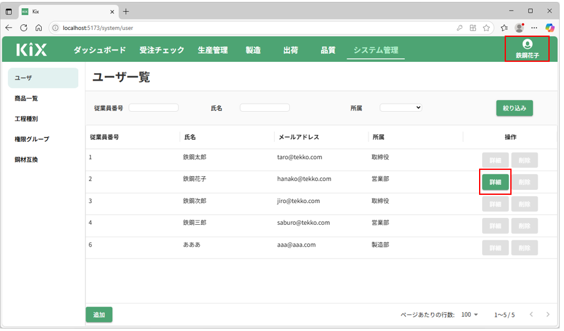Focus the 氏名 filter input
This screenshot has width=564, height=331.
pyautogui.click(x=265, y=107)
